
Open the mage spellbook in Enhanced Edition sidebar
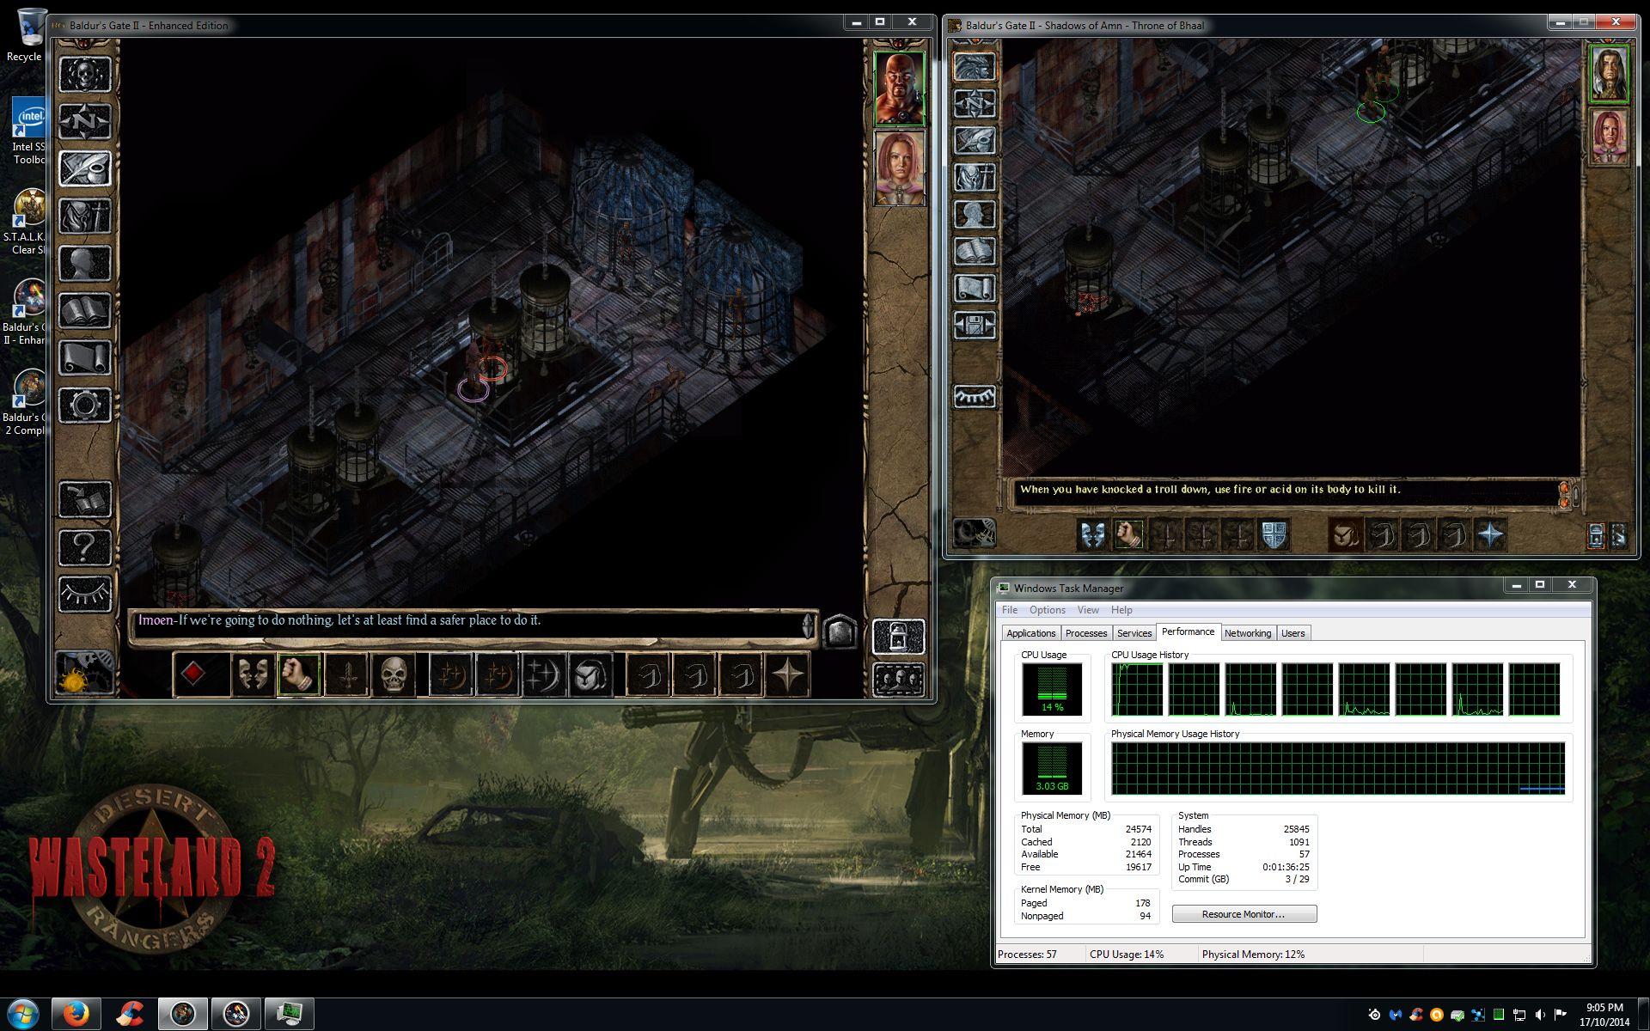click(x=84, y=311)
